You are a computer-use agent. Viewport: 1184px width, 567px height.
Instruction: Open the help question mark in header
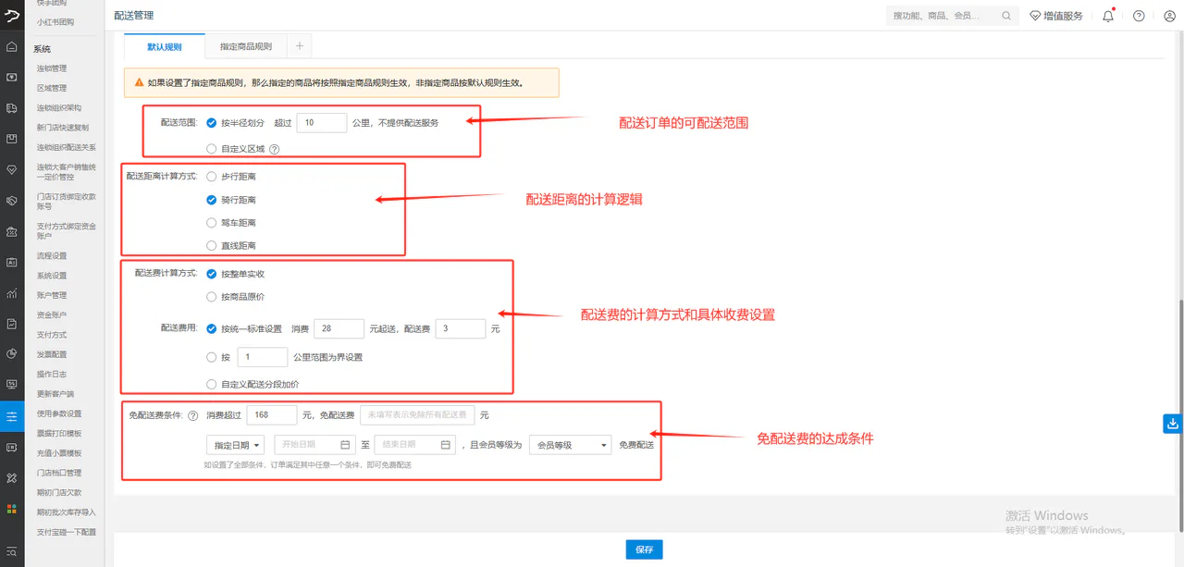(x=1139, y=16)
